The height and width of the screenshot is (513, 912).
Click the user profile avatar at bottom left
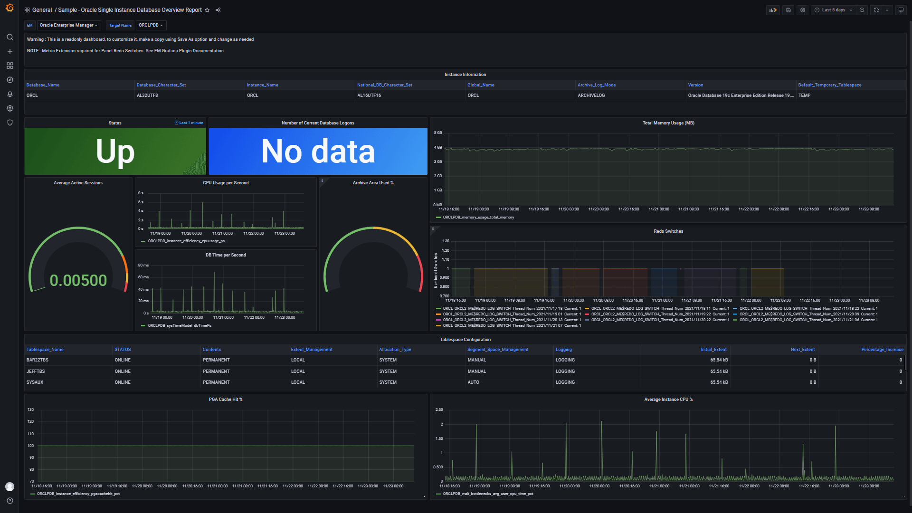click(x=9, y=486)
